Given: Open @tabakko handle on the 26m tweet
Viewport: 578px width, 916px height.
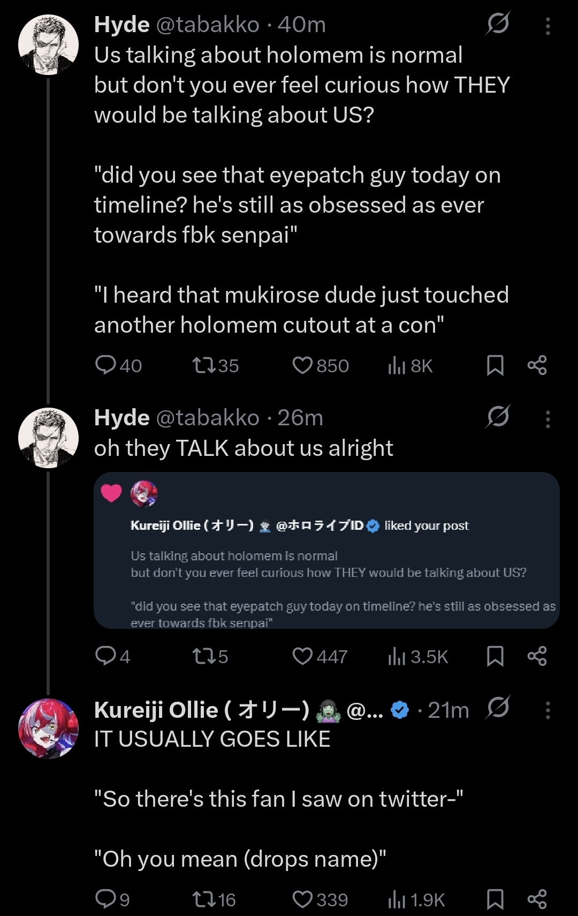Looking at the screenshot, I should (x=207, y=418).
